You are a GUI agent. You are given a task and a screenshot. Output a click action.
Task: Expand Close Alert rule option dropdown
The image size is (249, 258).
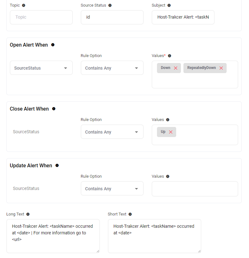[x=112, y=132]
